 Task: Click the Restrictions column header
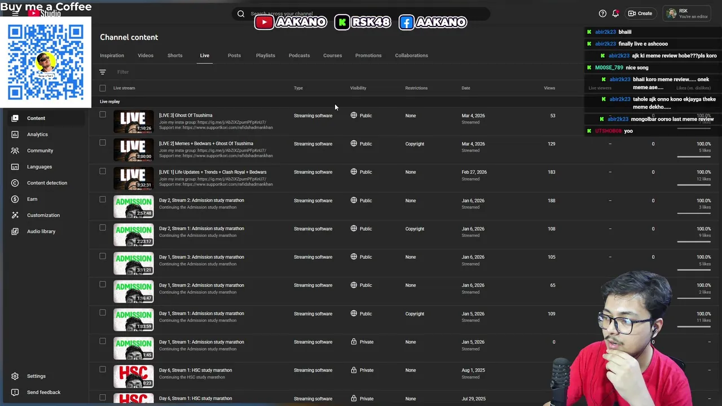pos(416,88)
